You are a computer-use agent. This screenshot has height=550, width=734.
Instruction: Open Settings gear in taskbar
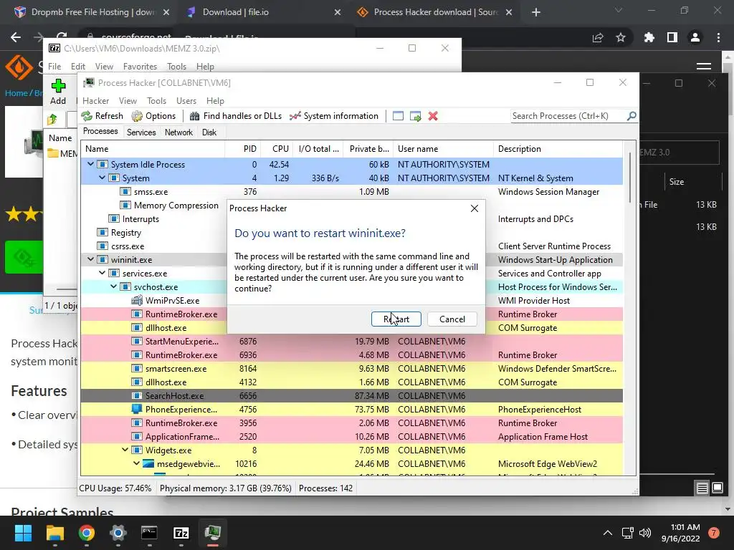click(118, 533)
